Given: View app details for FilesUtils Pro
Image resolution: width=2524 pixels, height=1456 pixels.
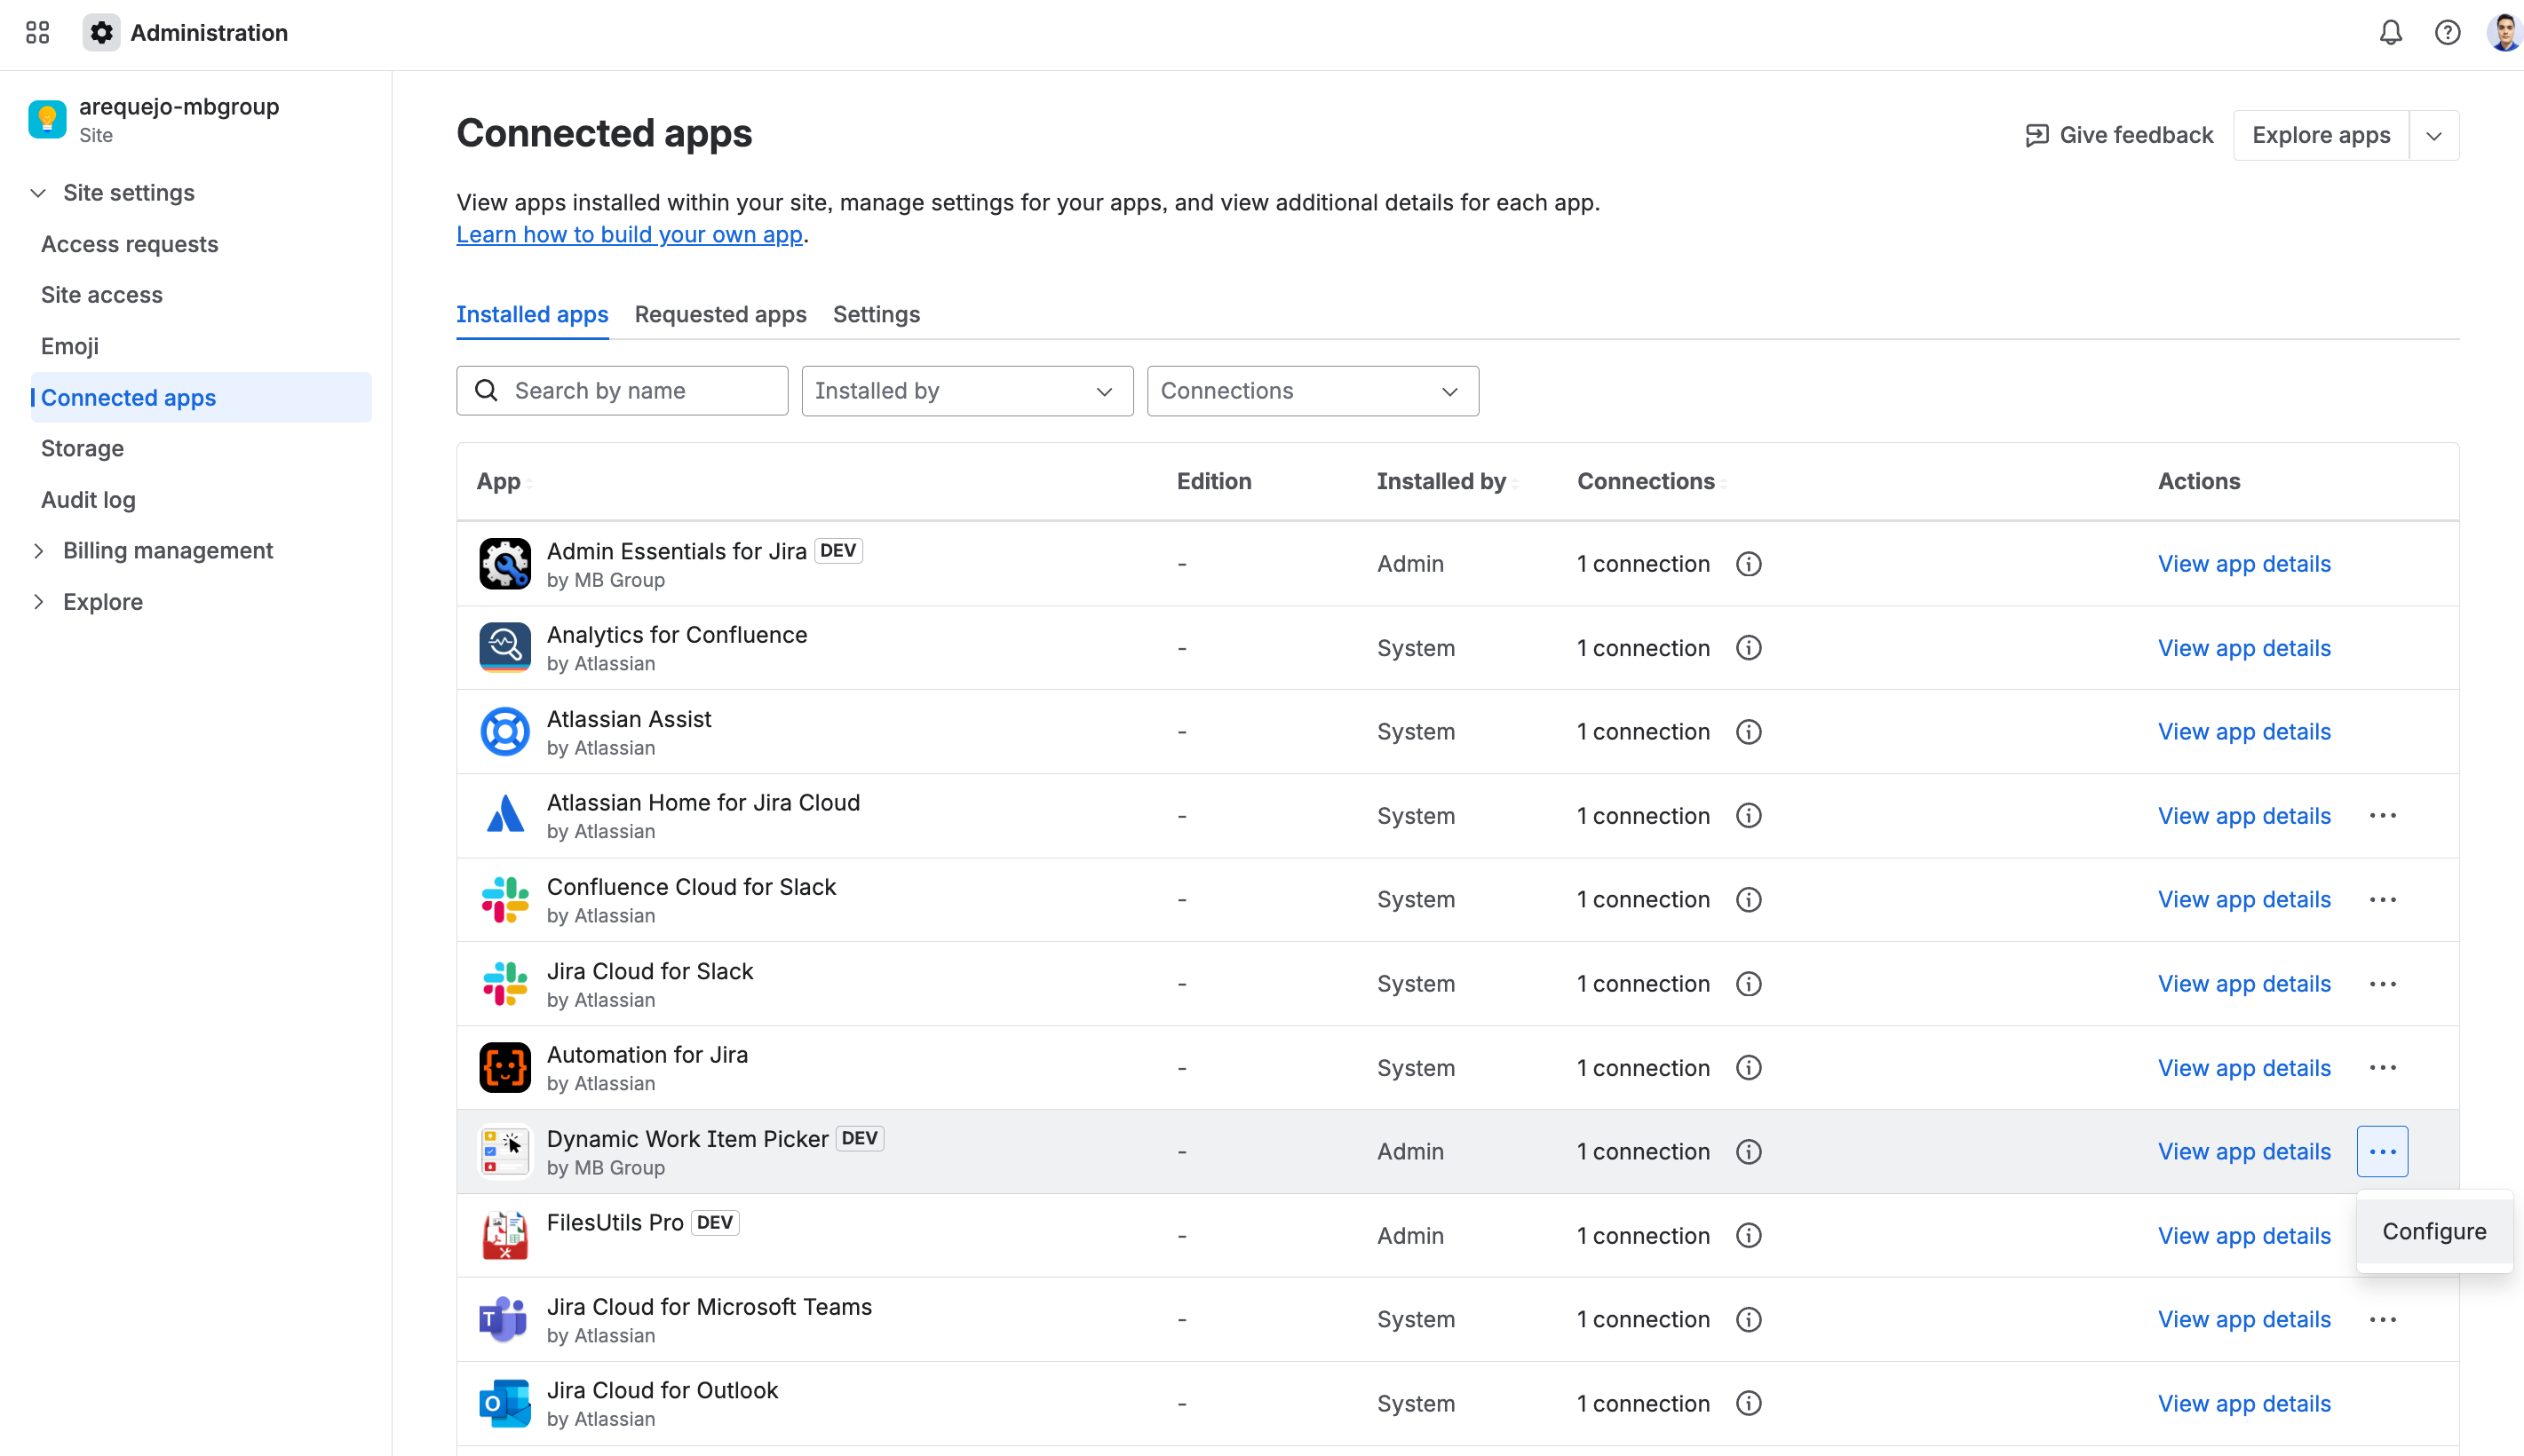Looking at the screenshot, I should pos(2243,1236).
